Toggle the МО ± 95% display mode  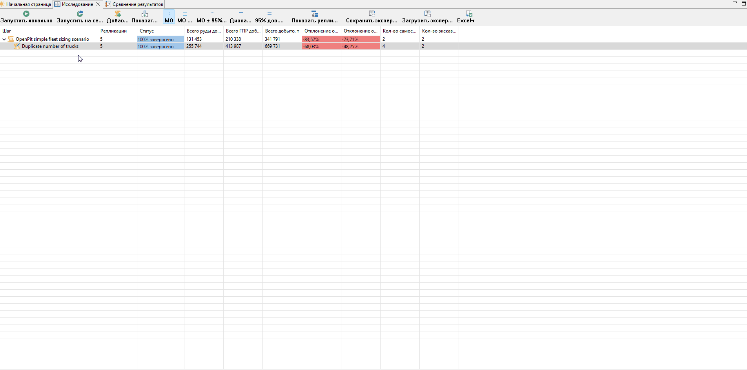(212, 17)
